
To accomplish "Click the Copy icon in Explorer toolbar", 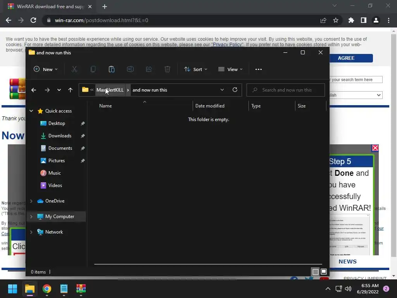I will (x=93, y=69).
